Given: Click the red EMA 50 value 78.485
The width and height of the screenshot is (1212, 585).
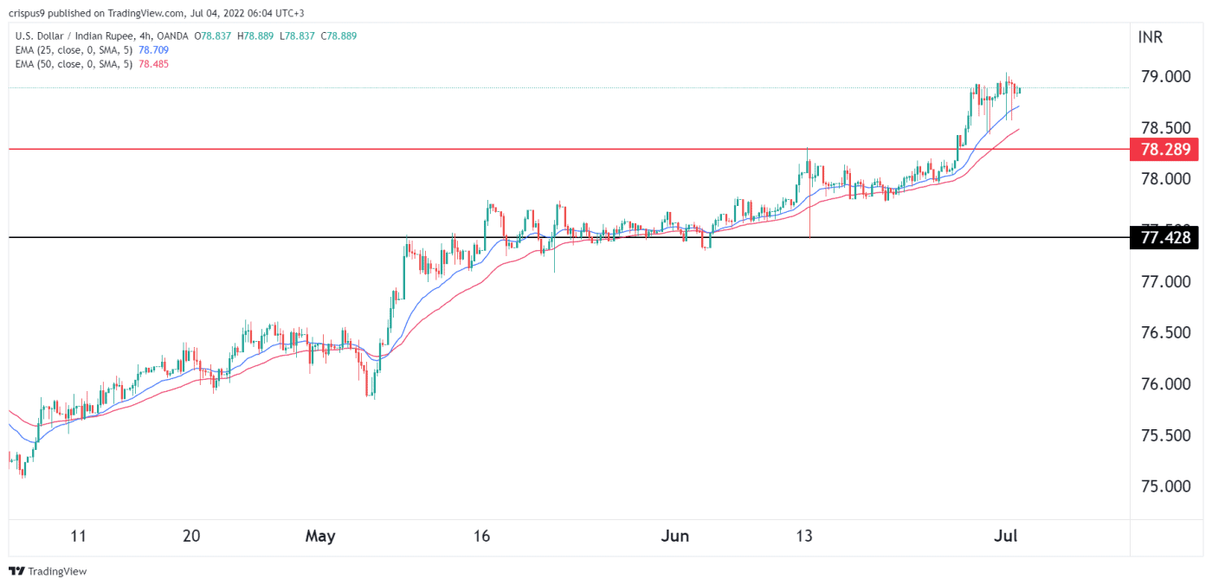Looking at the screenshot, I should tap(153, 64).
